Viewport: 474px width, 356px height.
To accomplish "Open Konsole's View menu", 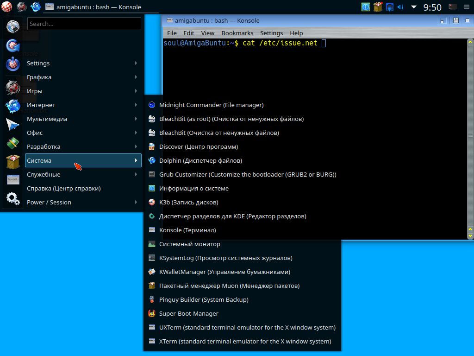I will tap(208, 33).
